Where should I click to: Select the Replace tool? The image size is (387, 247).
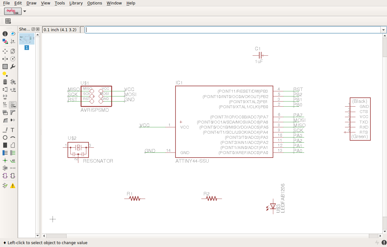click(13, 89)
